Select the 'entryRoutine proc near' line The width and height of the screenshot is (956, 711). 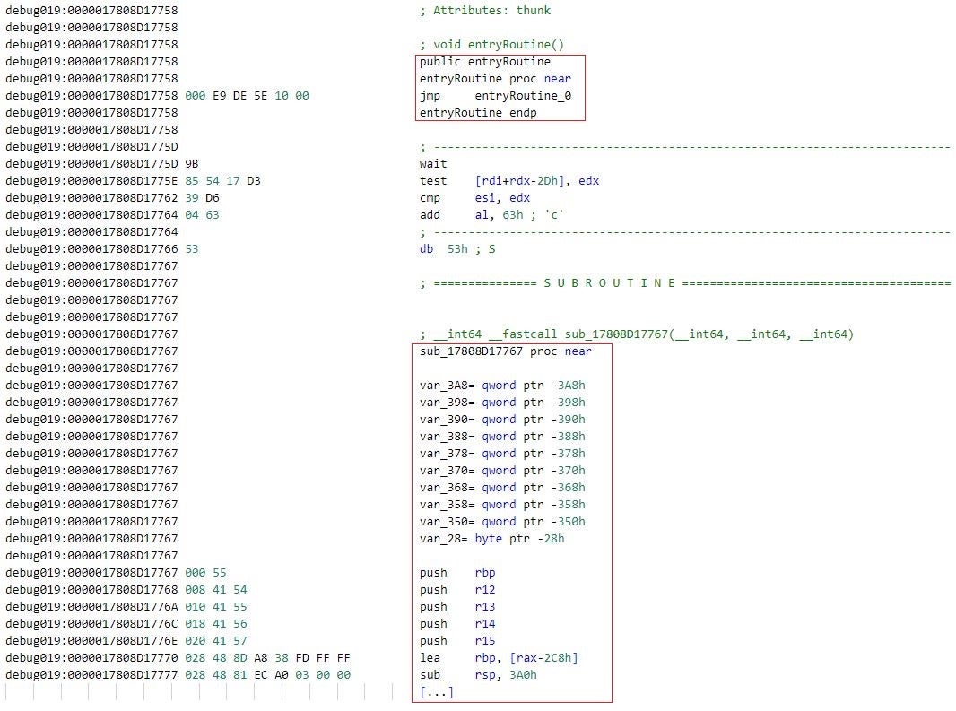click(495, 79)
